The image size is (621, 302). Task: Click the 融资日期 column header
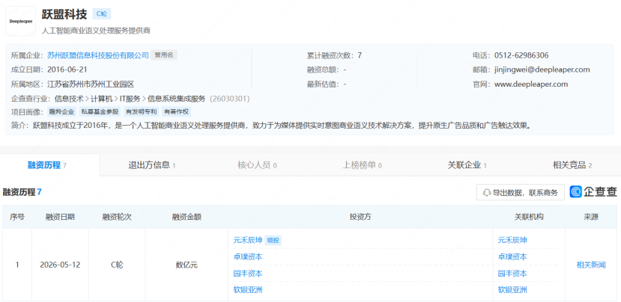60,217
